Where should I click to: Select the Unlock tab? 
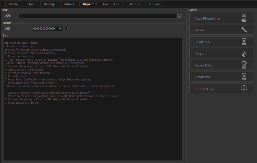pyautogui.click(x=69, y=4)
